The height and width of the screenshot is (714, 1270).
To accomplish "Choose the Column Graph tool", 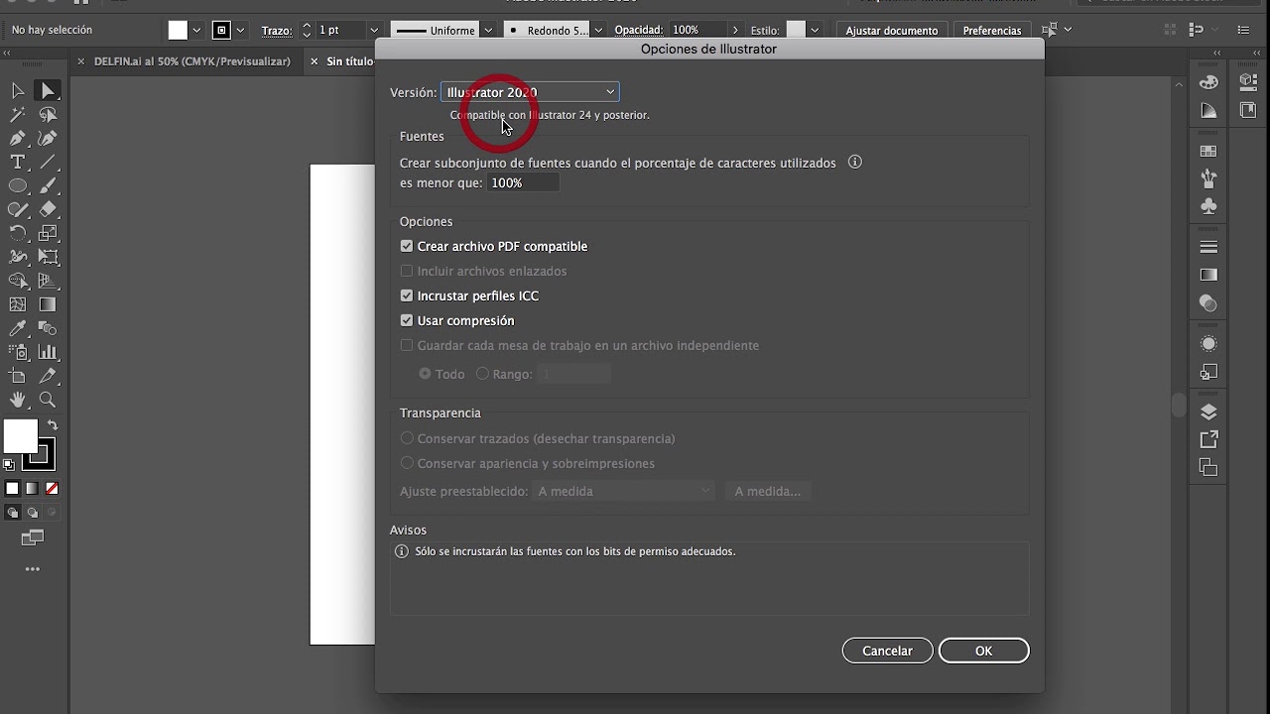I will [x=48, y=352].
